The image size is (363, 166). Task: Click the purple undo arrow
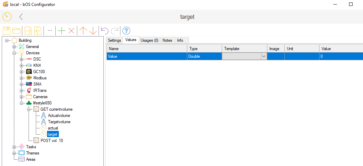[104, 31]
